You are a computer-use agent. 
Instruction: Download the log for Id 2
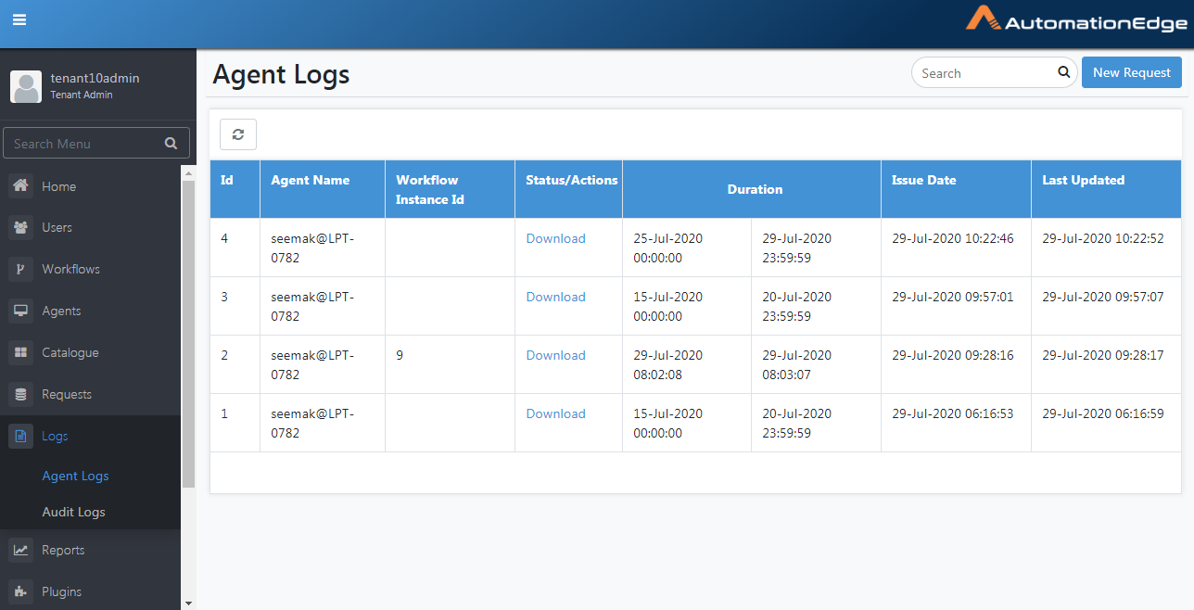(555, 355)
